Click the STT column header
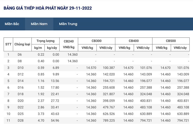 (x=8, y=44)
